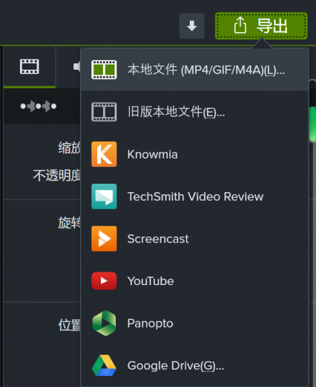
Task: Click the green vertical scrollbar handle
Action: click(x=313, y=124)
